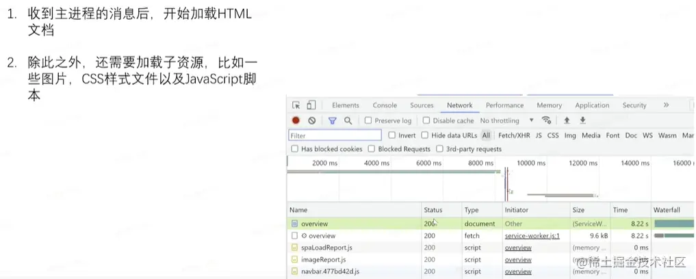This screenshot has height=279, width=696.
Task: Activate the inspect element picker icon
Action: point(296,105)
